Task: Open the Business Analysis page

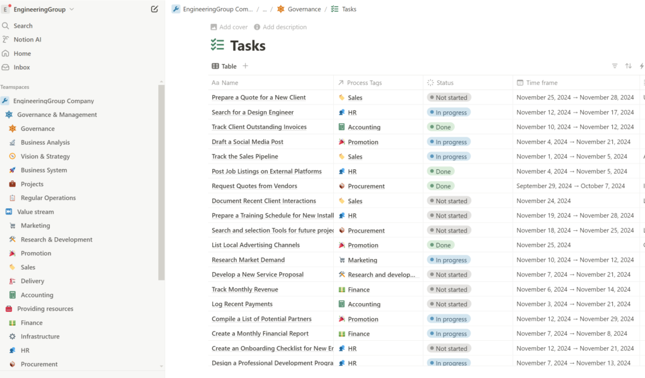Action: [45, 143]
